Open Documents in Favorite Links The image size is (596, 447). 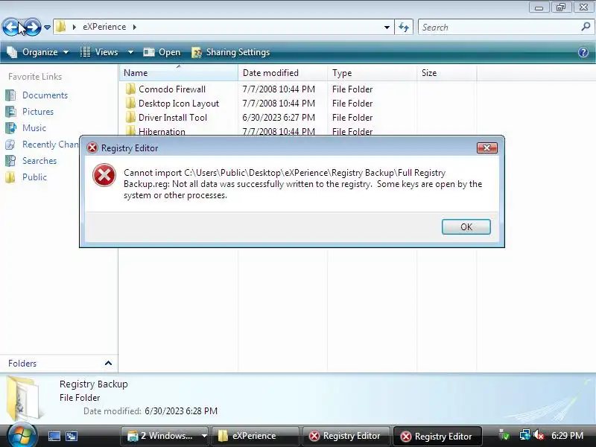[45, 95]
